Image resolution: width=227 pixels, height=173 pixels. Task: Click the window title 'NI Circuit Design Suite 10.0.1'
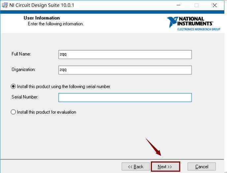42,5
